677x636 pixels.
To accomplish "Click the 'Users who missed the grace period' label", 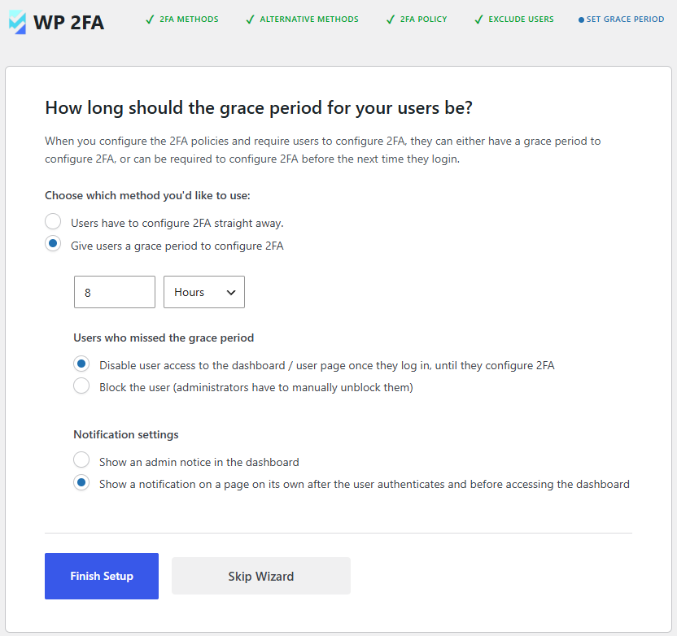I will (164, 338).
